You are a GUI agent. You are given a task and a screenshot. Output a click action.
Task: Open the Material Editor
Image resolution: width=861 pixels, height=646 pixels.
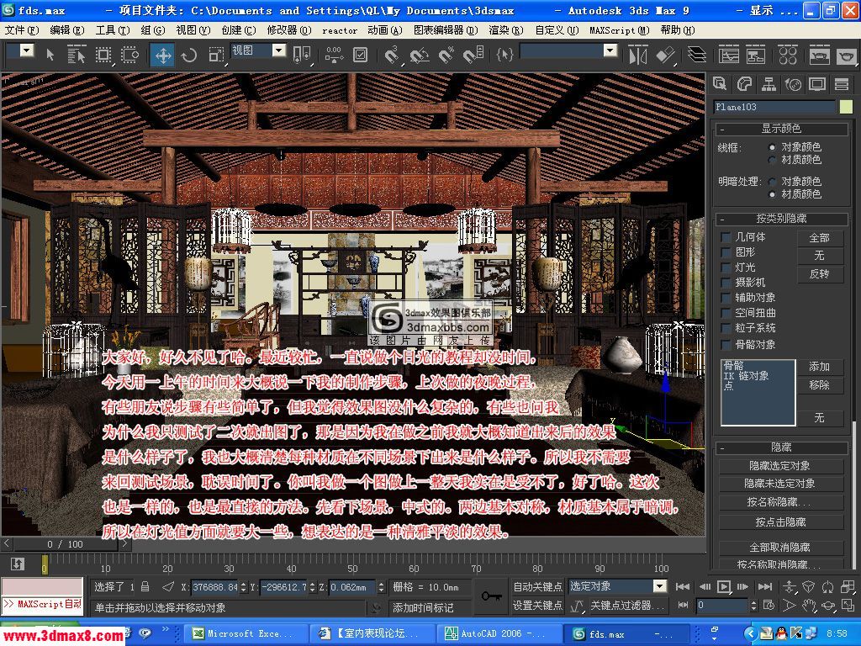tap(787, 55)
